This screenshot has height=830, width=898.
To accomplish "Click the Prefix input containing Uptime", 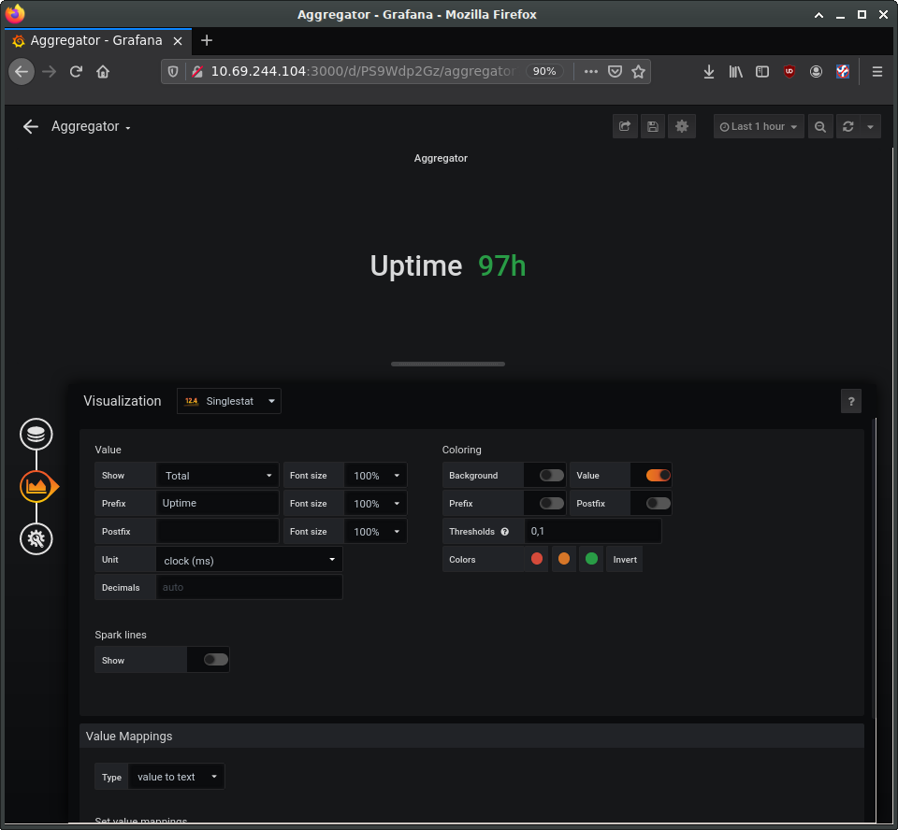I will [218, 503].
